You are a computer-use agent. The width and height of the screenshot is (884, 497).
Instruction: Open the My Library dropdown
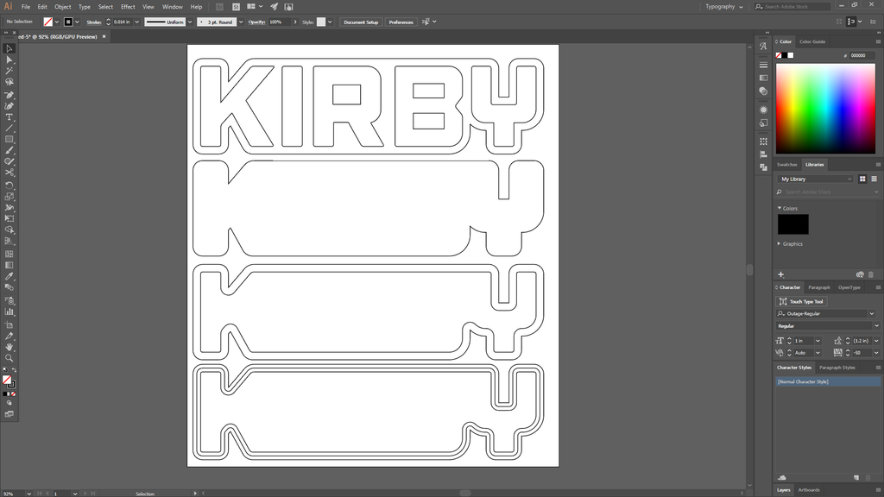(x=815, y=179)
